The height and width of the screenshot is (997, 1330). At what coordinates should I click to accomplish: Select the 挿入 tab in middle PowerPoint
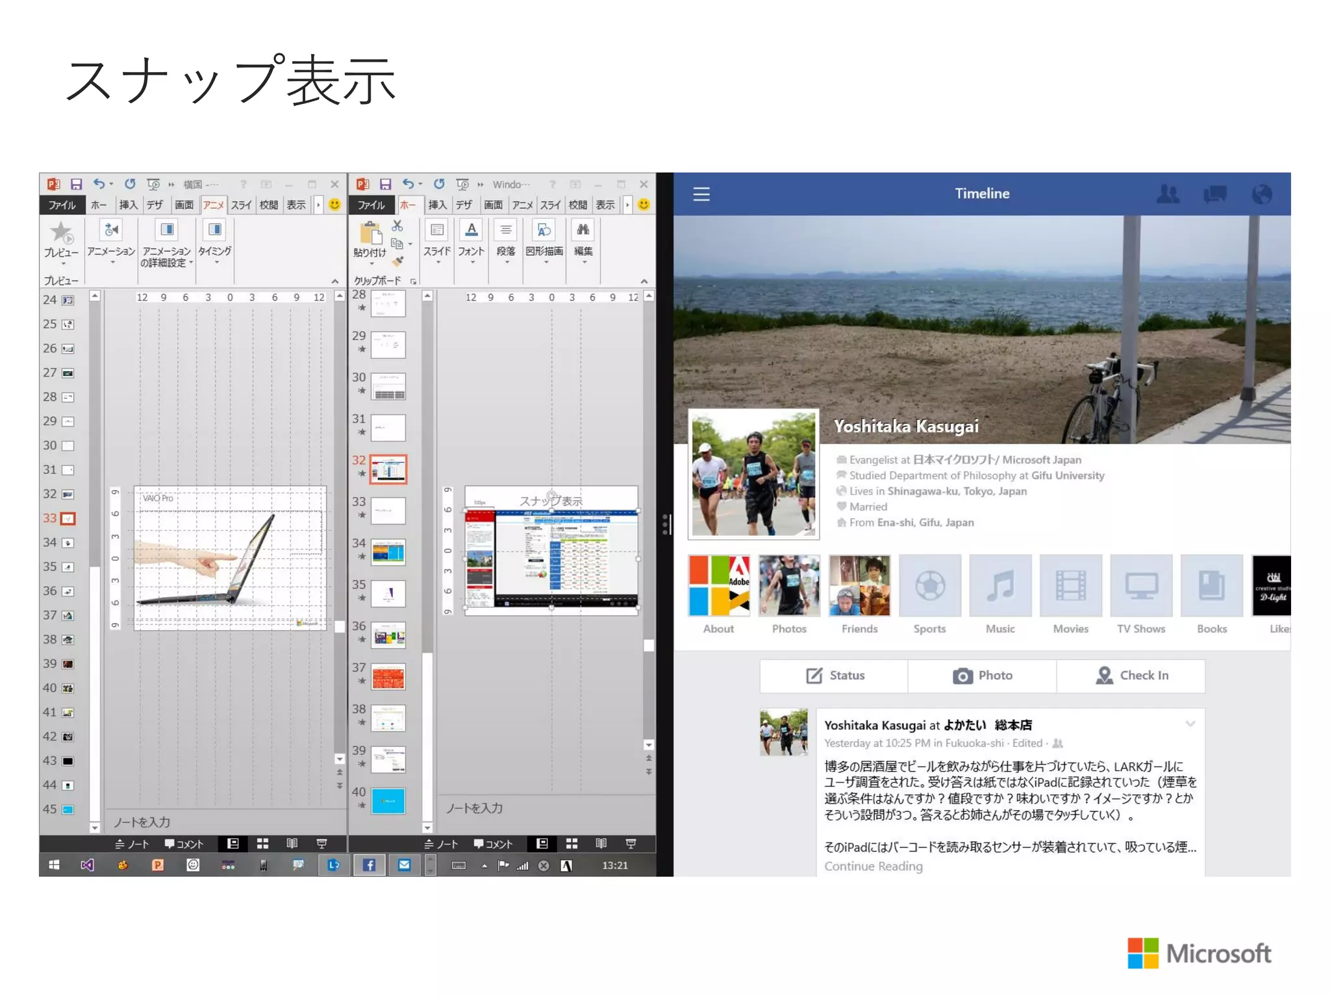tap(437, 204)
